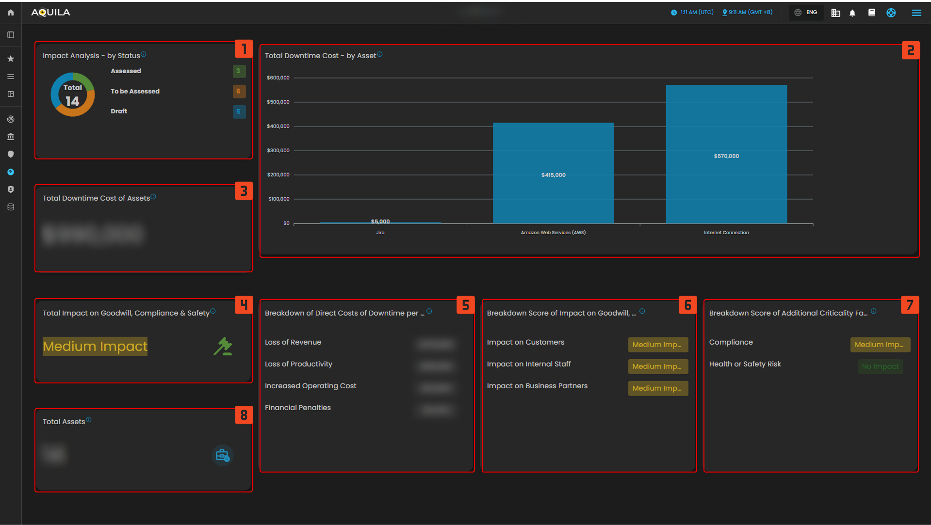
Task: Toggle the sidebar panel layout icon
Action: [11, 35]
